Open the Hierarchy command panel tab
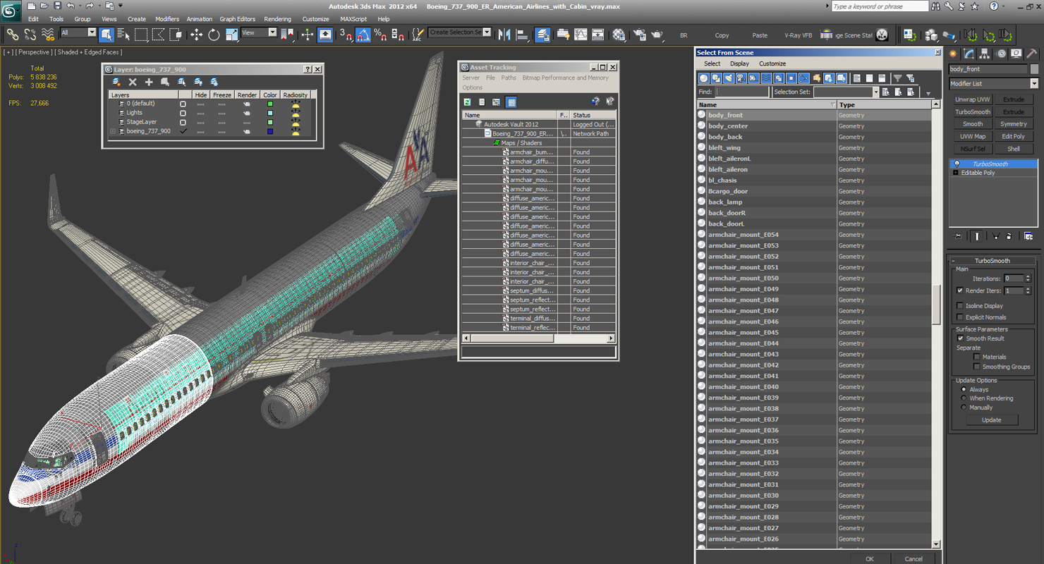This screenshot has width=1044, height=564. pyautogui.click(x=985, y=54)
